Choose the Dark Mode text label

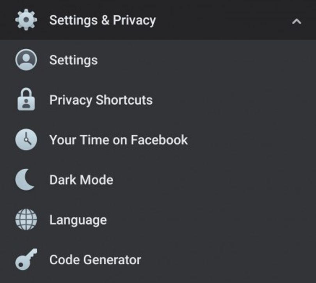[82, 180]
